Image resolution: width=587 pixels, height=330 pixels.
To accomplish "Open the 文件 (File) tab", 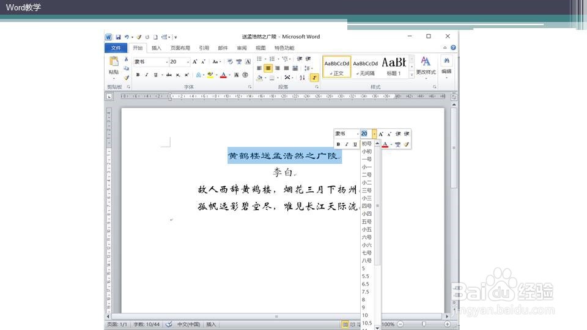I will pyautogui.click(x=116, y=48).
